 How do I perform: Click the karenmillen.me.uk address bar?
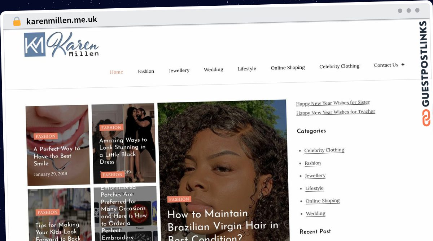point(62,21)
